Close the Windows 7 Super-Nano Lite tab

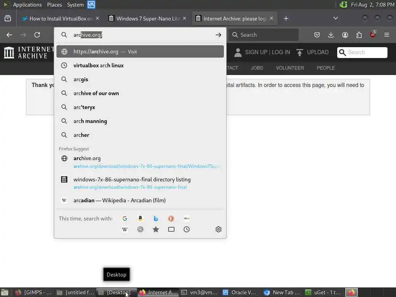coord(184,19)
